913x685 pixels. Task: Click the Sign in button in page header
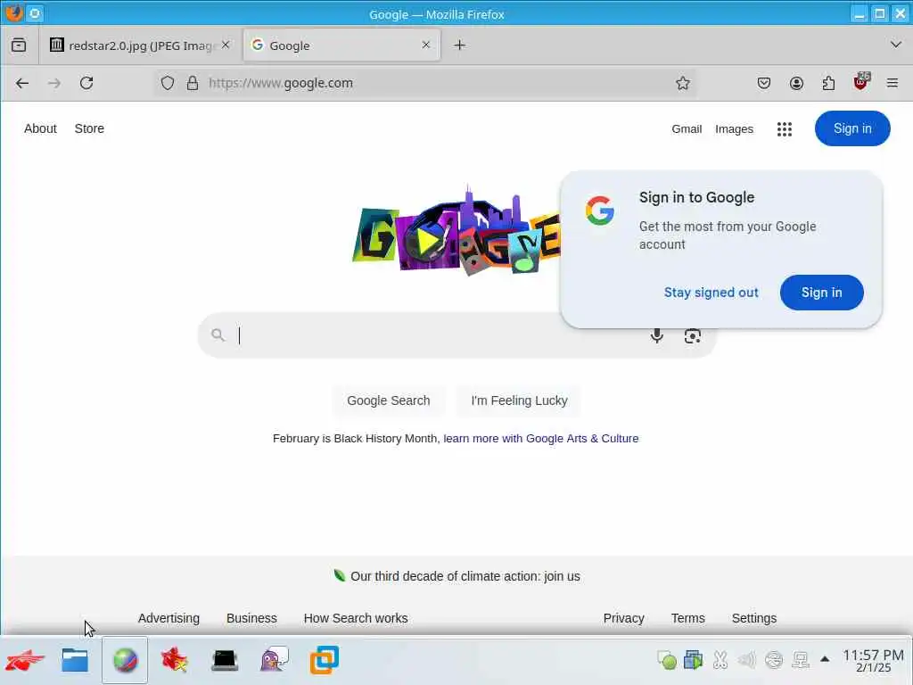pos(852,128)
